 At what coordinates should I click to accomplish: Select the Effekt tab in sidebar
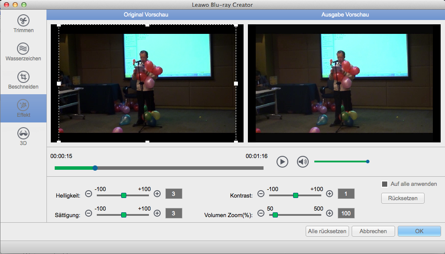pyautogui.click(x=23, y=108)
